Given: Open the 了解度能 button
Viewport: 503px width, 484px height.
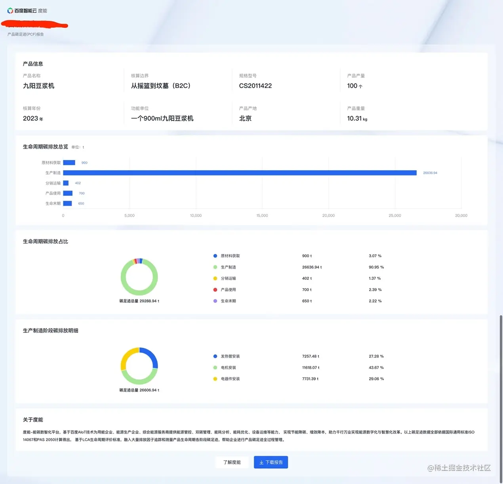Looking at the screenshot, I should pos(232,462).
